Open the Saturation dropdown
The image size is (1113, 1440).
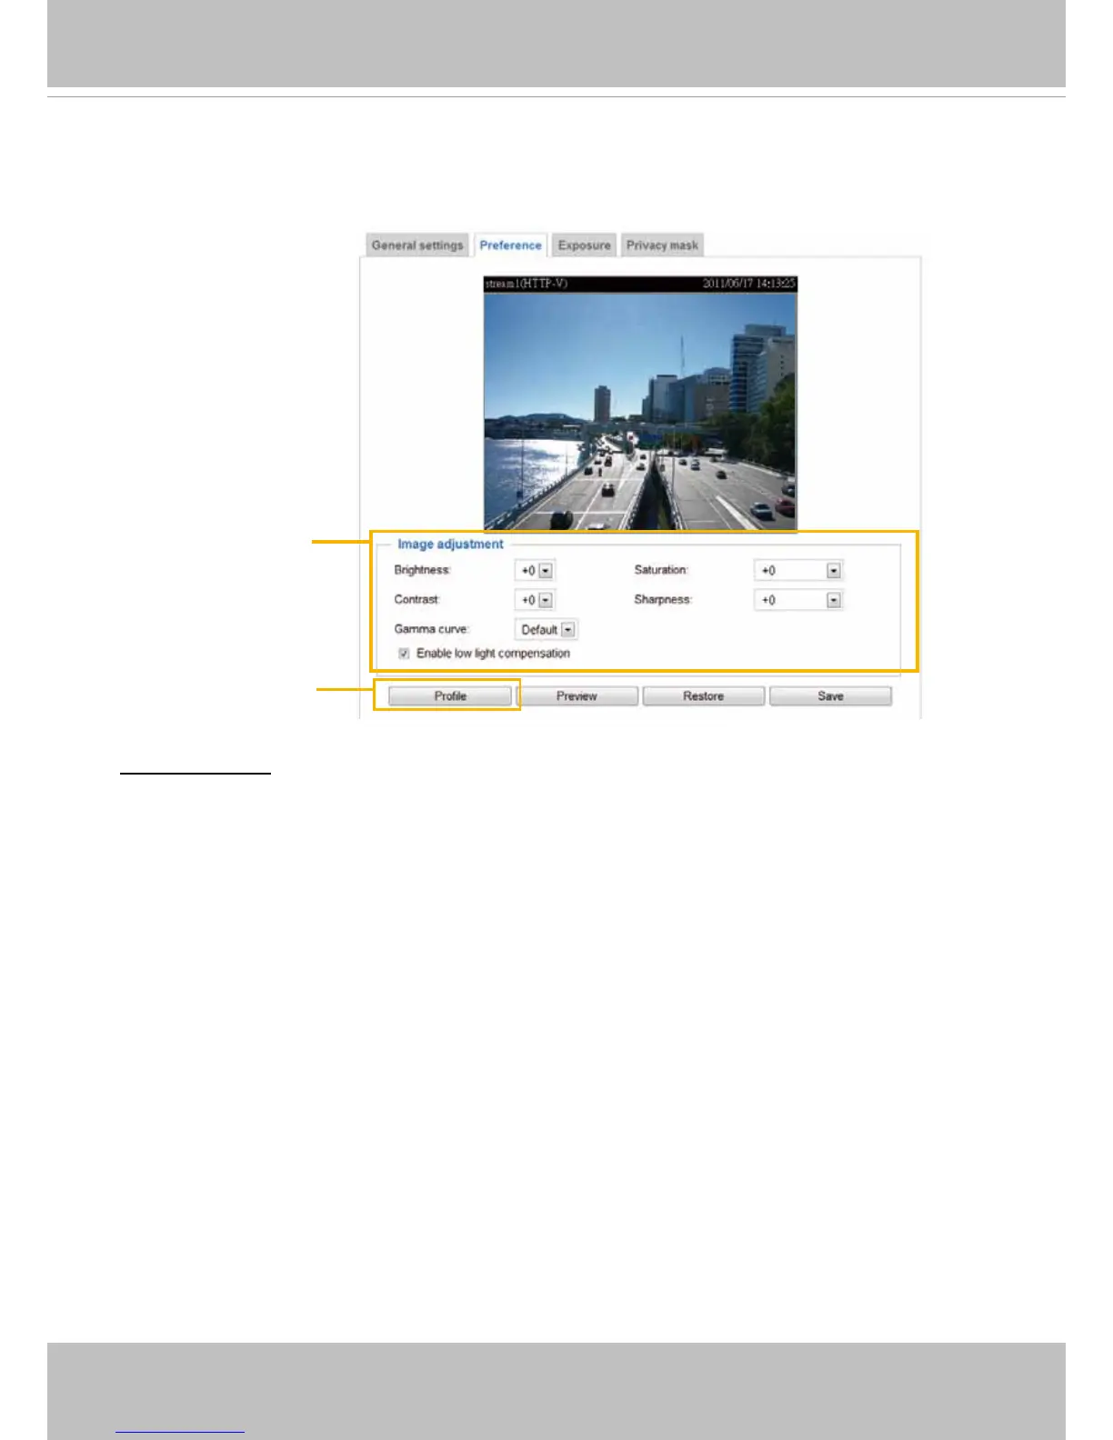pos(798,571)
